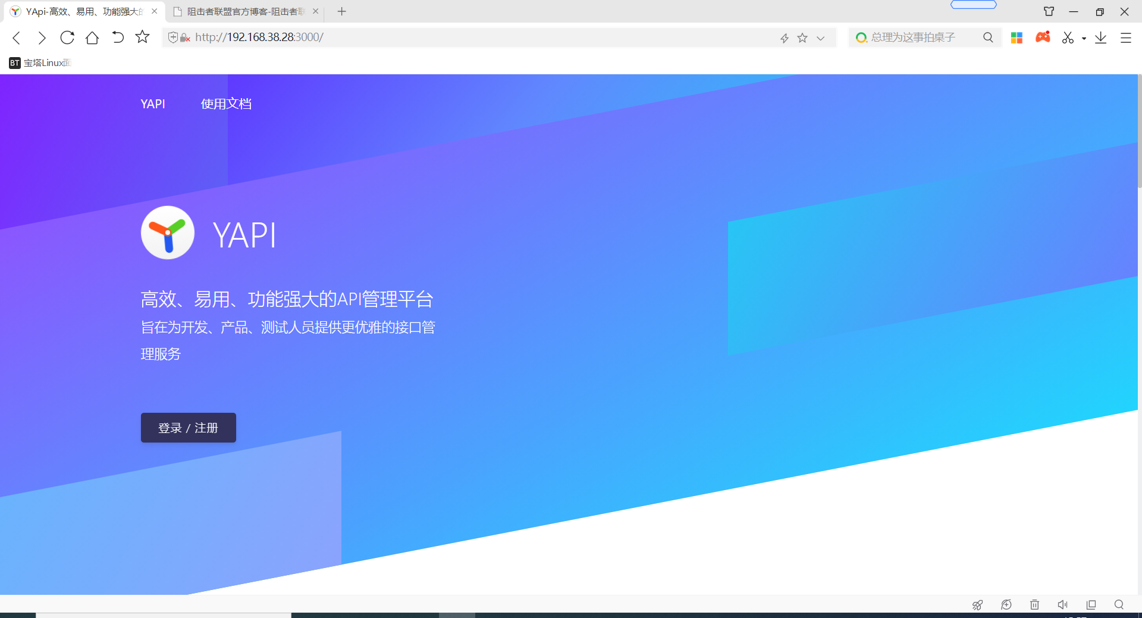Start screenshot with scissors tool
Screen dimensions: 1142x618
tap(1068, 37)
